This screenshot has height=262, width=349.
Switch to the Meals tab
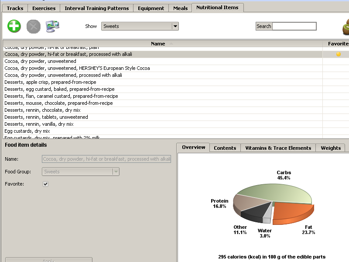[x=180, y=8]
